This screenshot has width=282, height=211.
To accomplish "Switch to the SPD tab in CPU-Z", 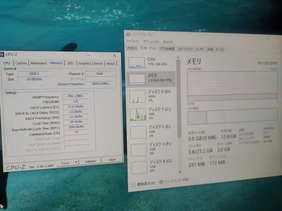I will click(x=70, y=63).
